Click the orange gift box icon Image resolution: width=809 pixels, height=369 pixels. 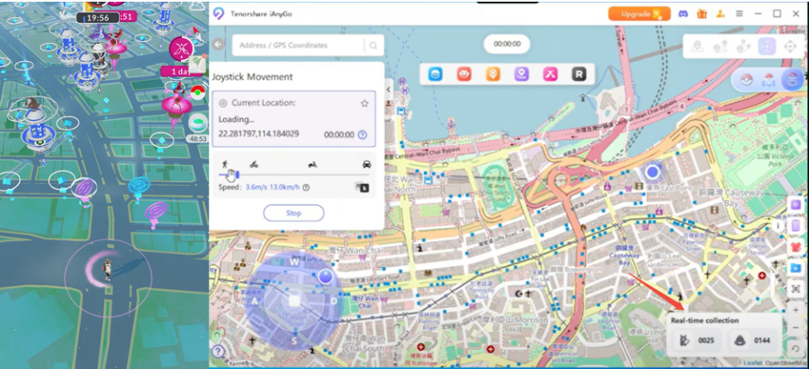(x=702, y=14)
